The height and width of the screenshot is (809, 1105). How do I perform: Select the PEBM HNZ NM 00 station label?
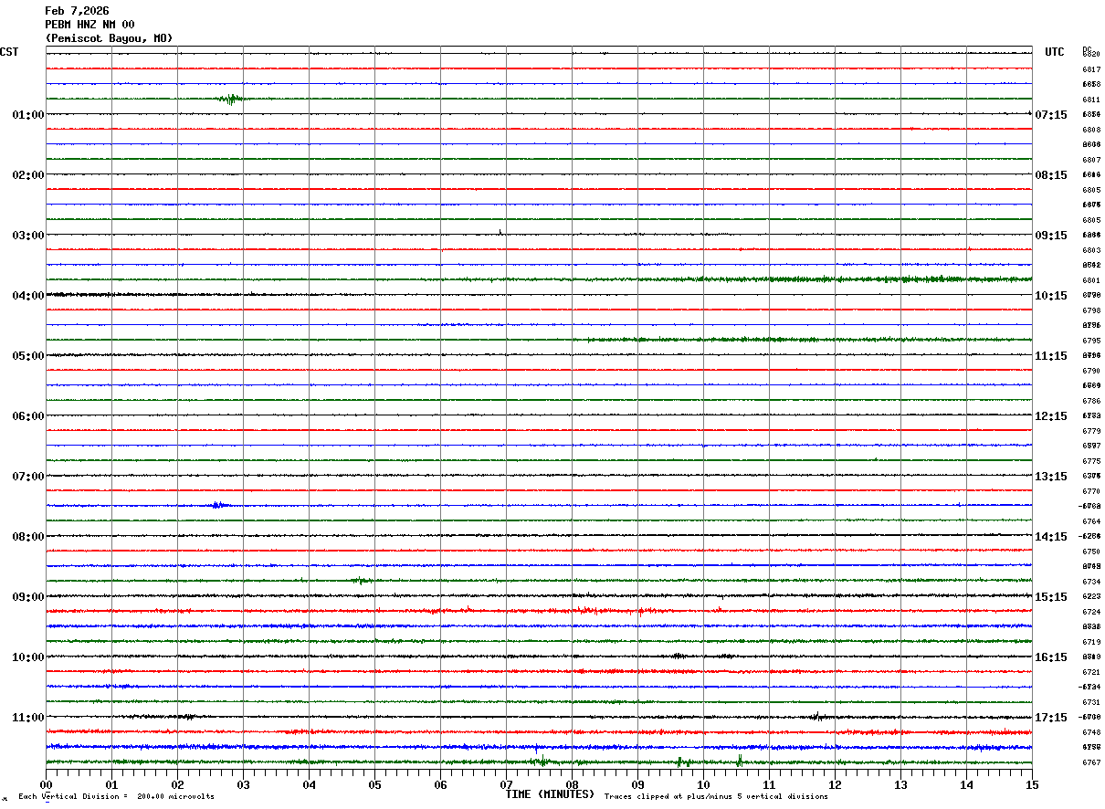[89, 25]
